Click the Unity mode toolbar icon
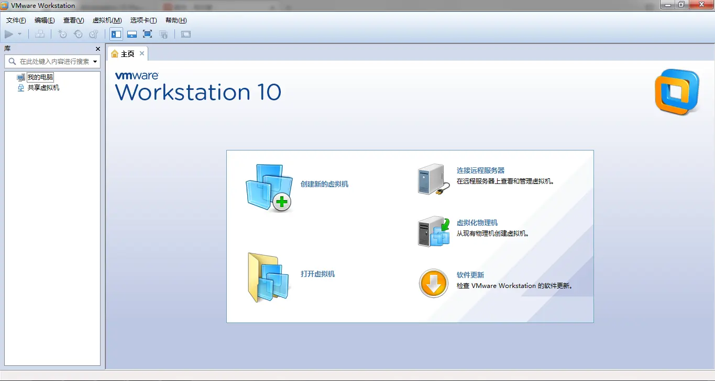 (163, 34)
